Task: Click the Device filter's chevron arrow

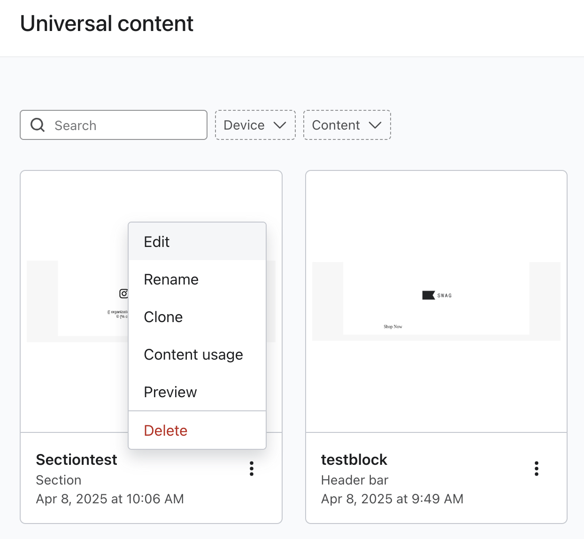Action: point(280,125)
